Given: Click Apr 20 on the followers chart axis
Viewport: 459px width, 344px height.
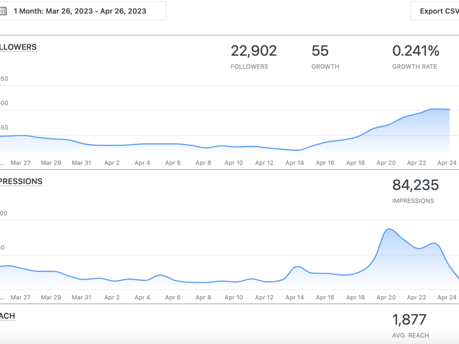Looking at the screenshot, I should tap(386, 163).
